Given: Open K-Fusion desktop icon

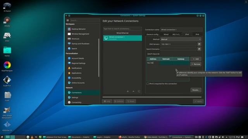Looking at the screenshot, I should click(x=7, y=7).
